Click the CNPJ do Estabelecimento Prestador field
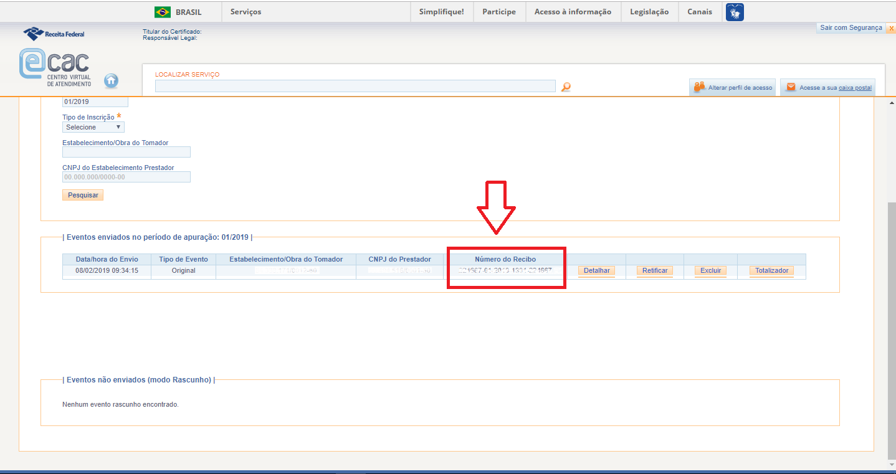 pyautogui.click(x=126, y=177)
